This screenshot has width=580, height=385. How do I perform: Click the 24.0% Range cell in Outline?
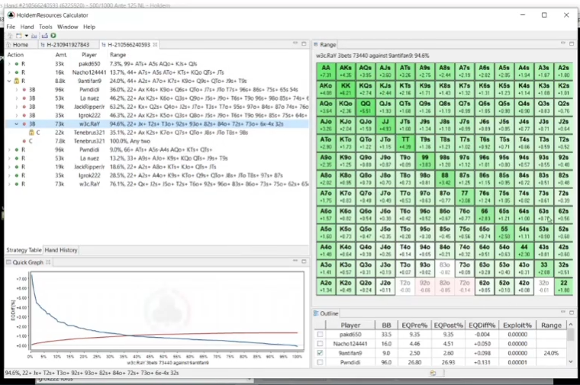coord(551,353)
